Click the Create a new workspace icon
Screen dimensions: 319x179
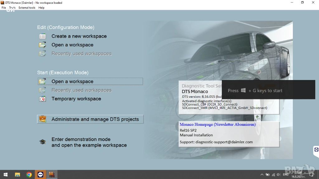(x=42, y=36)
